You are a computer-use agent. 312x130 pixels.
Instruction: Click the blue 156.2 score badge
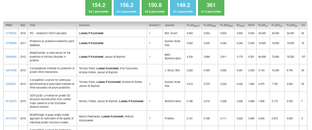click(x=127, y=8)
